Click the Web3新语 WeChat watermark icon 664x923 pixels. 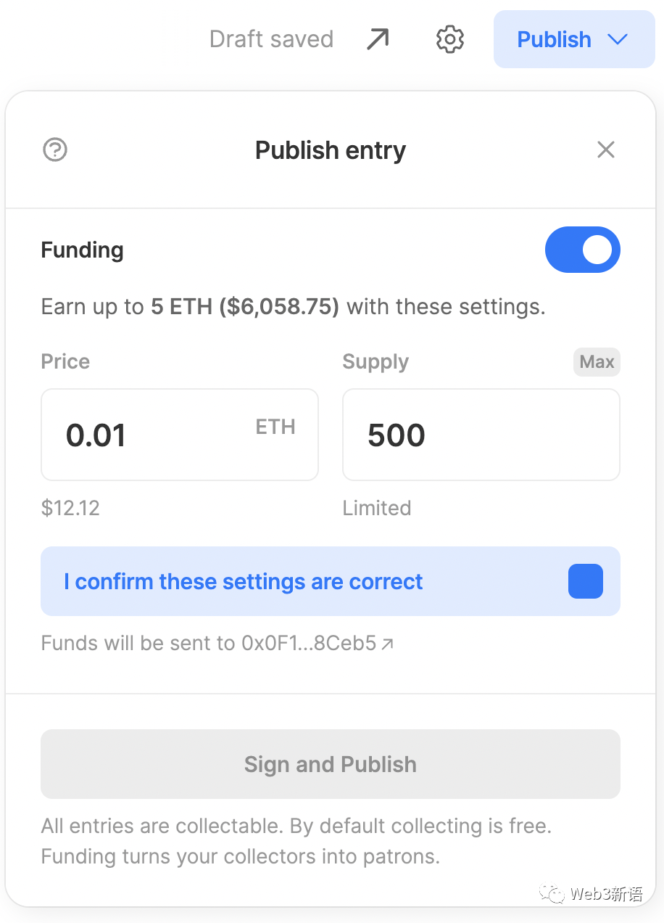[x=555, y=893]
